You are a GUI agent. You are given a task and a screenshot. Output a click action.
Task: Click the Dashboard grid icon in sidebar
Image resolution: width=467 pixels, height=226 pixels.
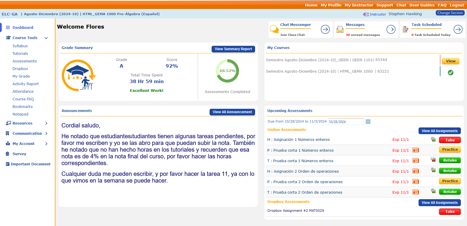8,27
